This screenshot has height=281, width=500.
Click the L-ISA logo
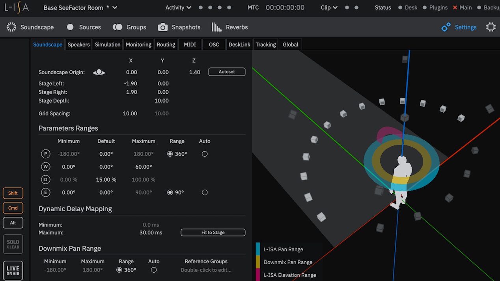17,7
